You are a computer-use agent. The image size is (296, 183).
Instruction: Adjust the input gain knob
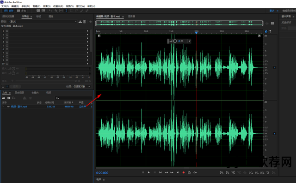[x=13, y=69]
